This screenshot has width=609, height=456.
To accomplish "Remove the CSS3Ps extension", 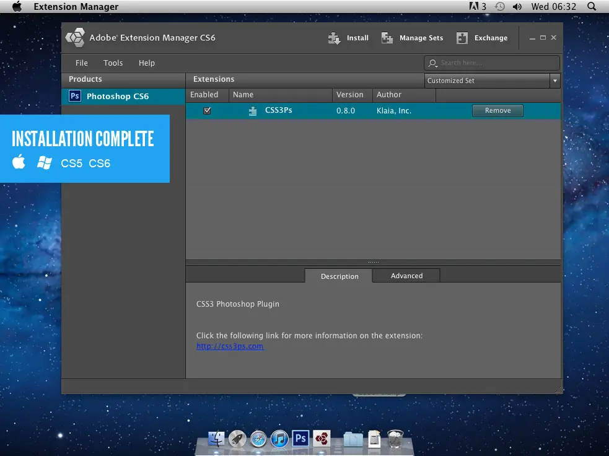I will pyautogui.click(x=497, y=111).
